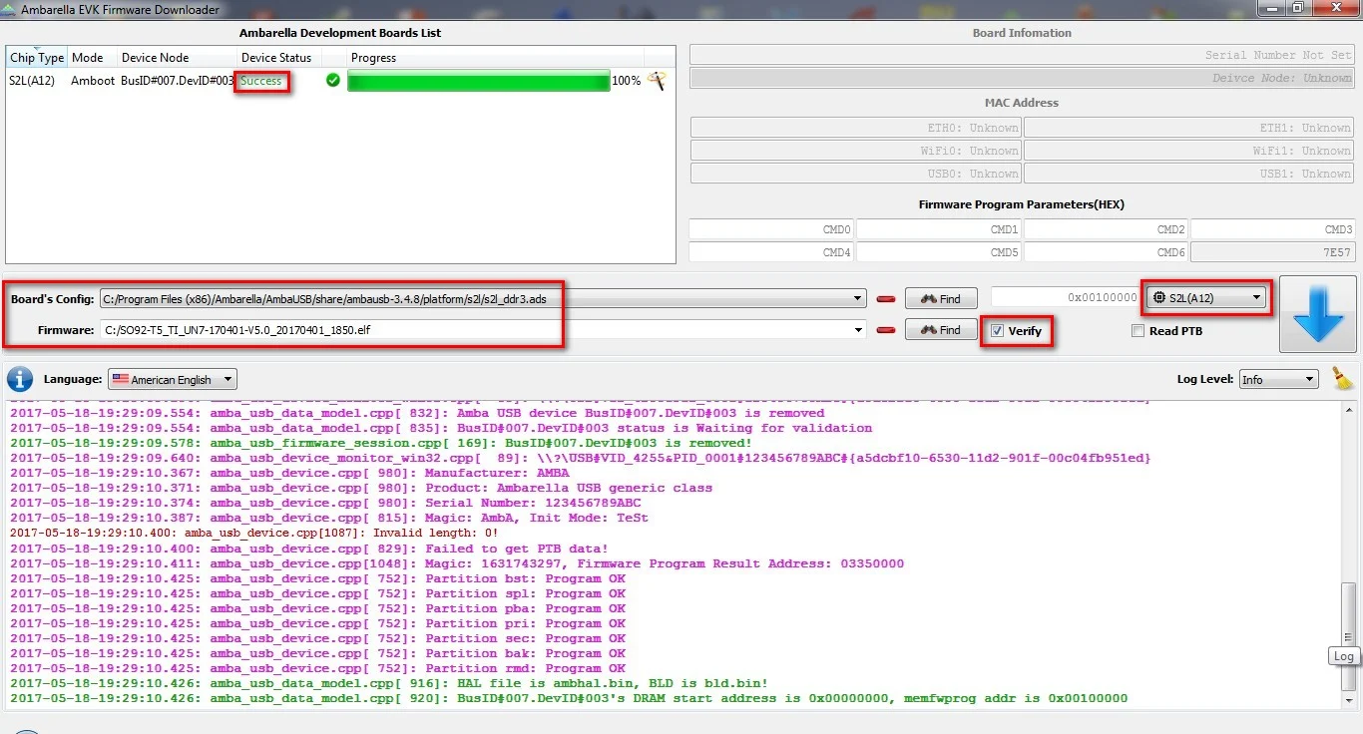Image resolution: width=1363 pixels, height=734 pixels.
Task: Click red minus icon beside Firmware path
Action: pyautogui.click(x=885, y=330)
